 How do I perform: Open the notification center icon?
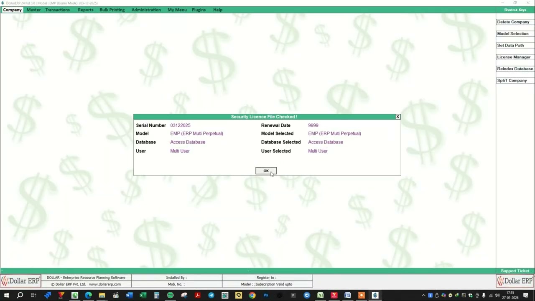[526, 296]
